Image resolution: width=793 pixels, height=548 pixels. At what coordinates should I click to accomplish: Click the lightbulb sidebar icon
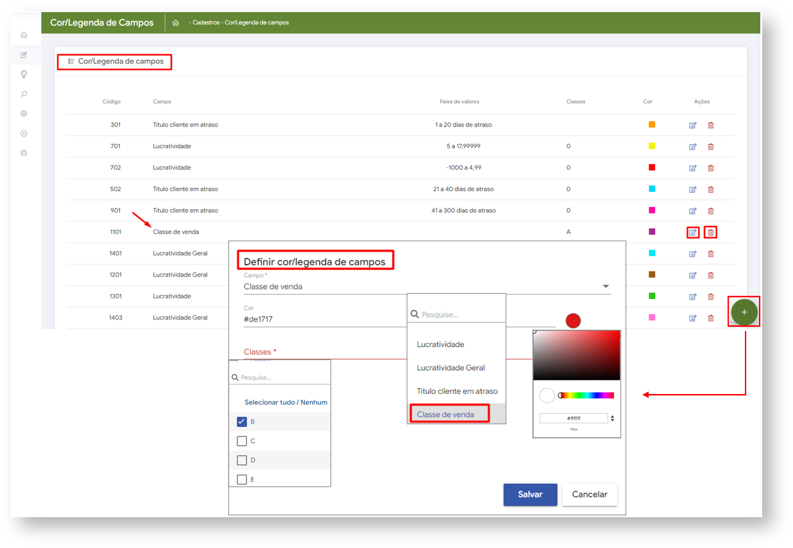pos(24,74)
